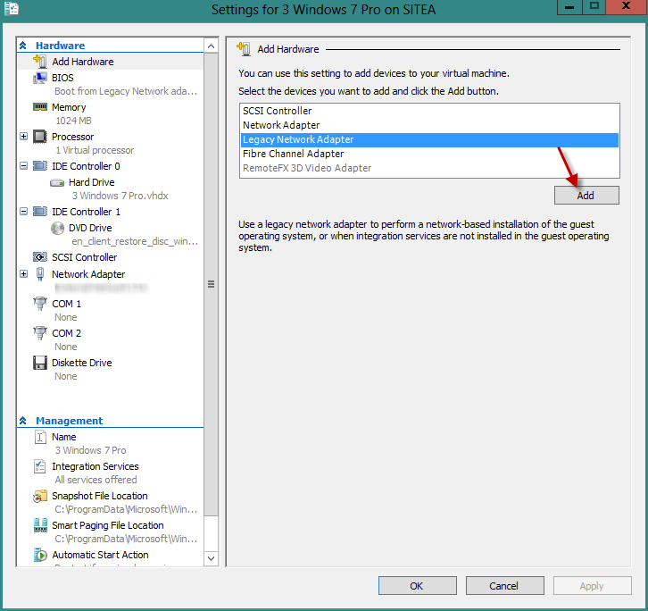Select Fibre Channel Adapter in device list
This screenshot has width=648, height=611.
pyautogui.click(x=293, y=154)
